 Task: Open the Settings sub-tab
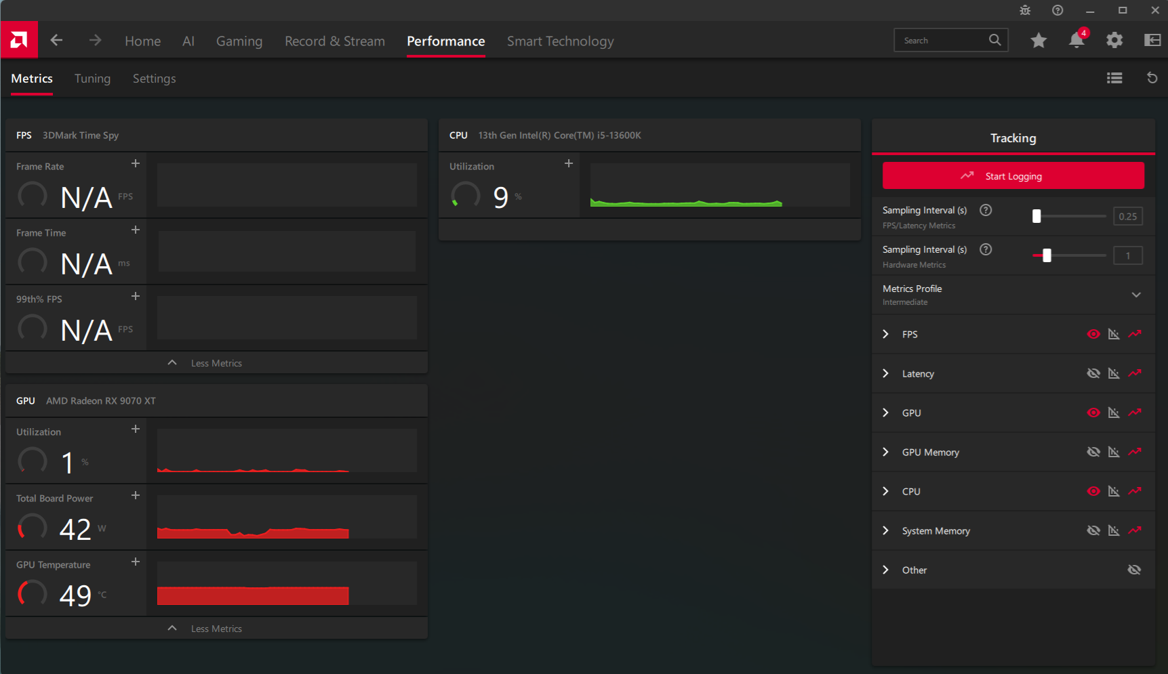[155, 79]
